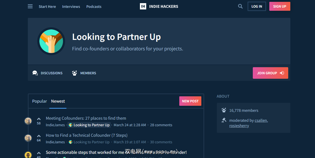Screen dimensions: 315x158
Task: Click the search magnifier icon
Action: [240, 6]
